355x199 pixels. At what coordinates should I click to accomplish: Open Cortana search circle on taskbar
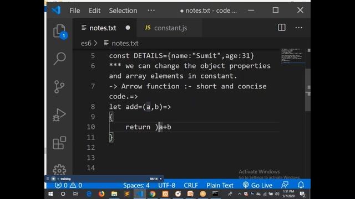pos(63,194)
